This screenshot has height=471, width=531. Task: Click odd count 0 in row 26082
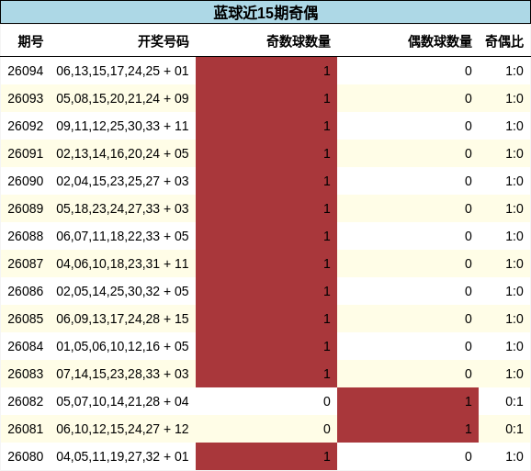tap(326, 401)
